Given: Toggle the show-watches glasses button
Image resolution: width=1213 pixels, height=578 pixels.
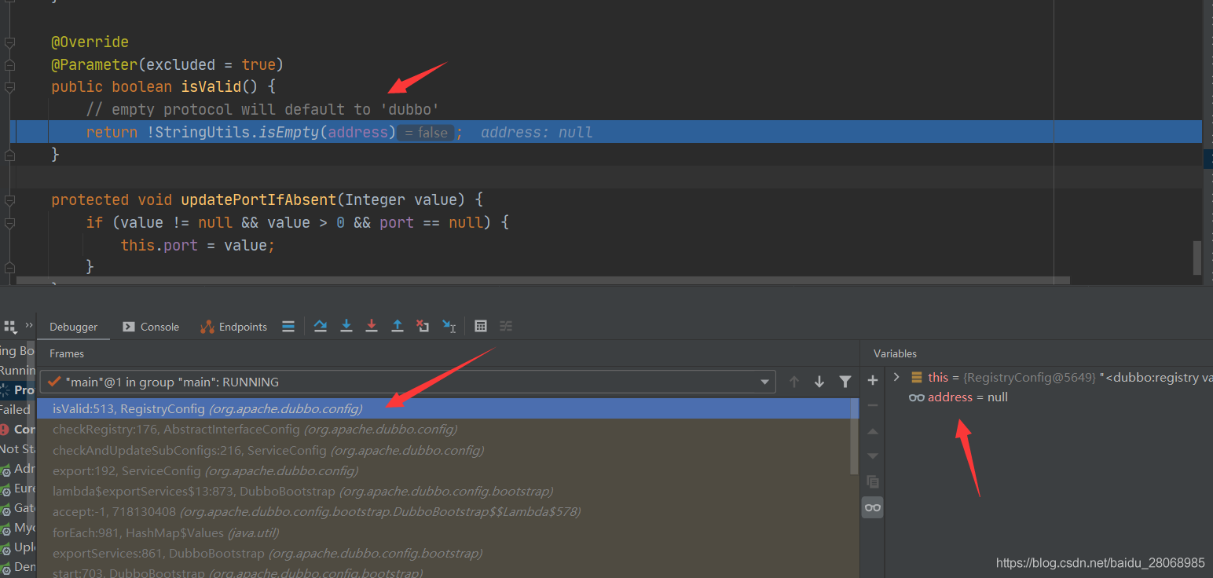Looking at the screenshot, I should [873, 507].
